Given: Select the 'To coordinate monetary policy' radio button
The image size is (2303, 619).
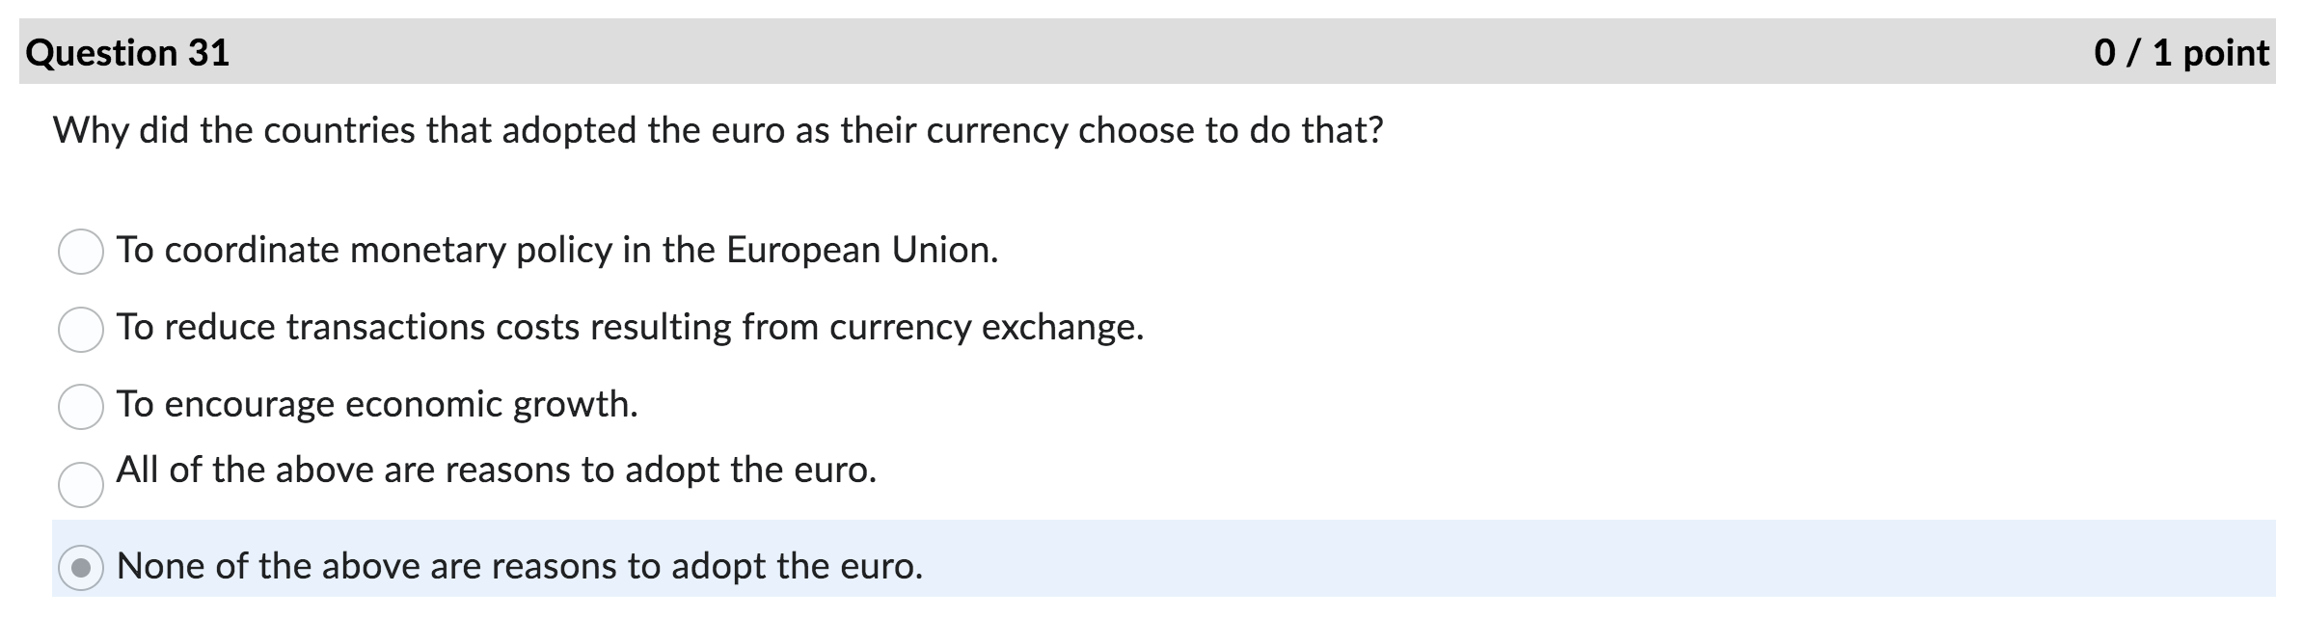Looking at the screenshot, I should pos(82,251).
